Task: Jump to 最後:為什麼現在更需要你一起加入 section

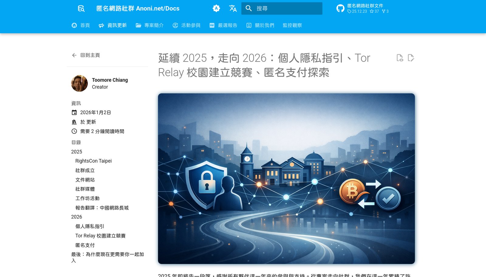Action: coord(108,257)
